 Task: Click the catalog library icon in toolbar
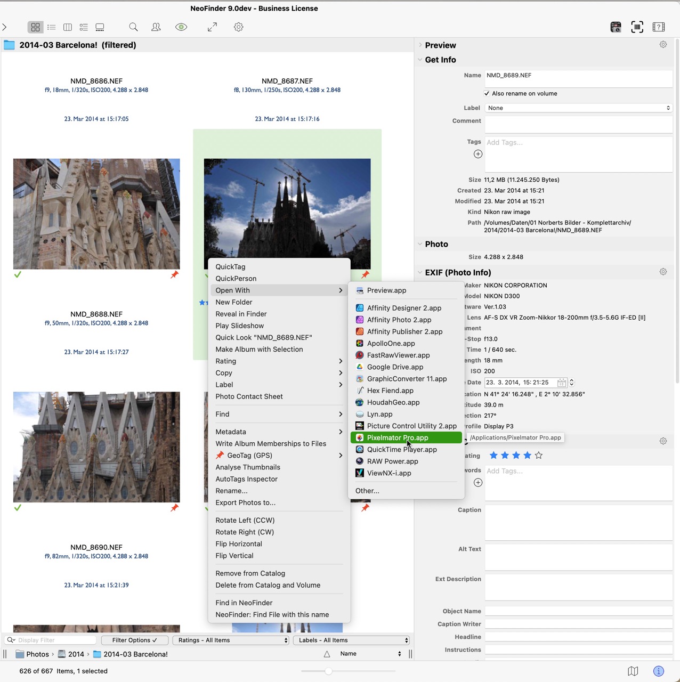[x=616, y=27]
